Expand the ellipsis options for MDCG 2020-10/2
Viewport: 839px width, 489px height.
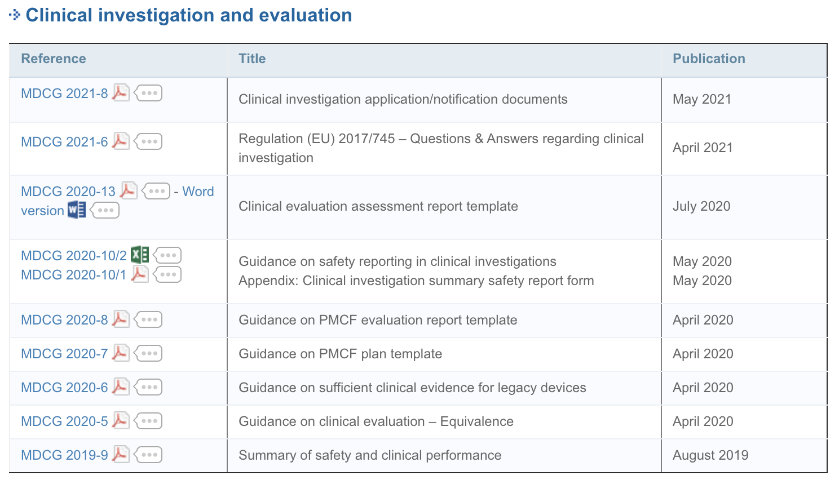pos(167,255)
